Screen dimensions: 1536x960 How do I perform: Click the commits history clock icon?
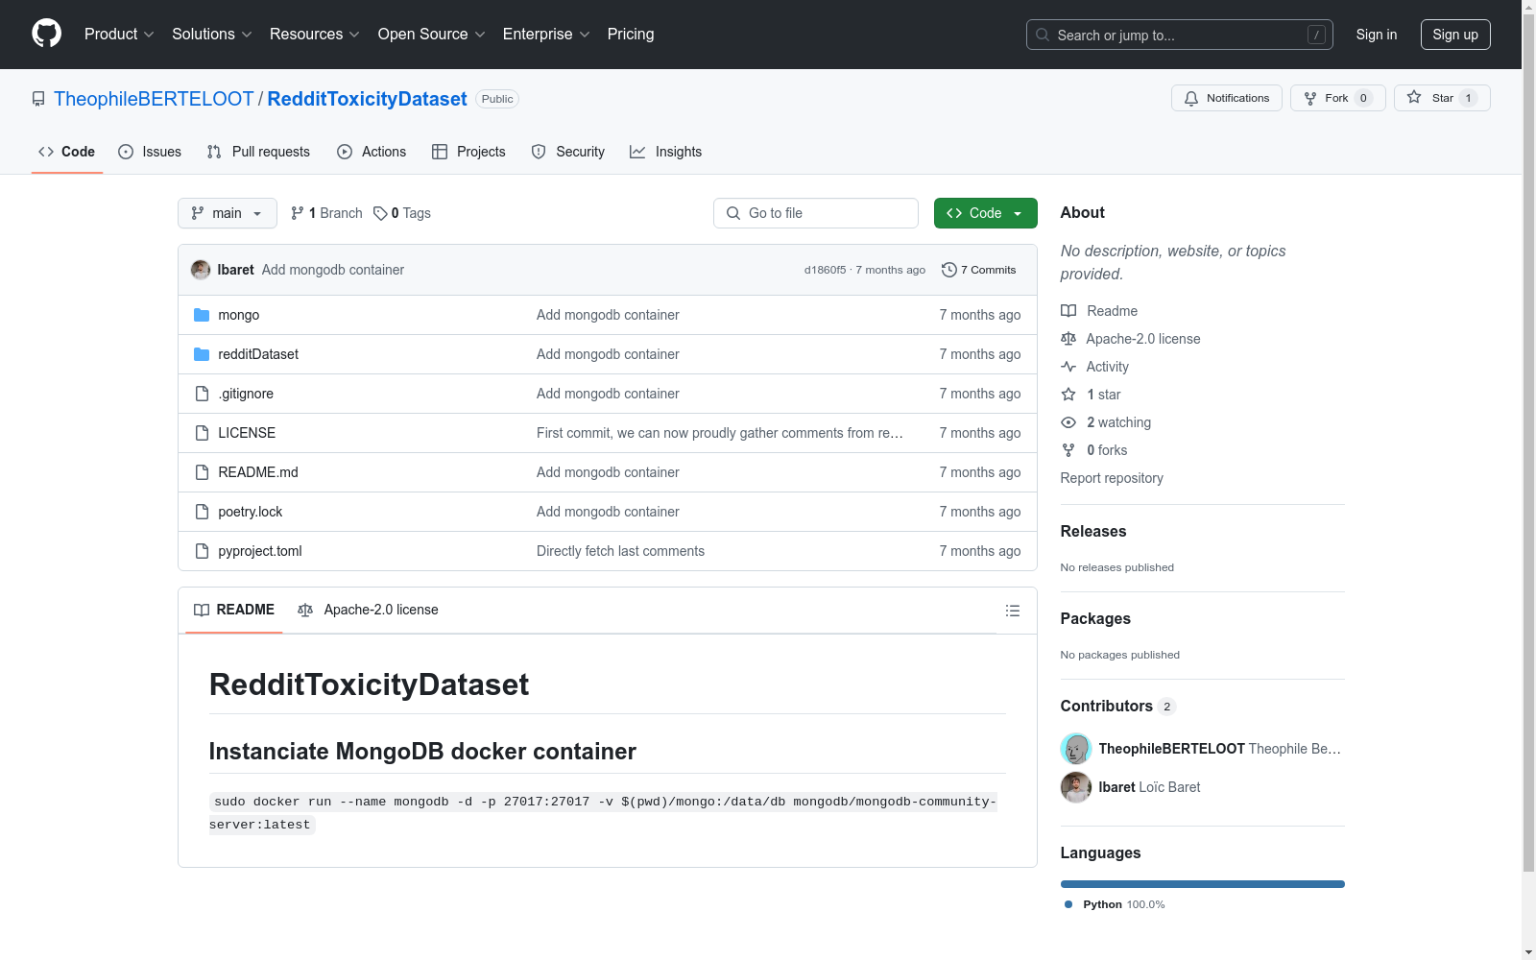[949, 270]
